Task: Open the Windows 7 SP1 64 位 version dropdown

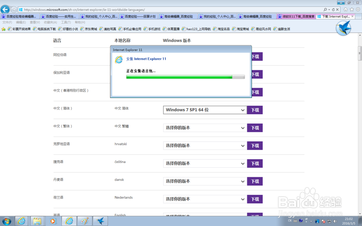Action: point(205,110)
